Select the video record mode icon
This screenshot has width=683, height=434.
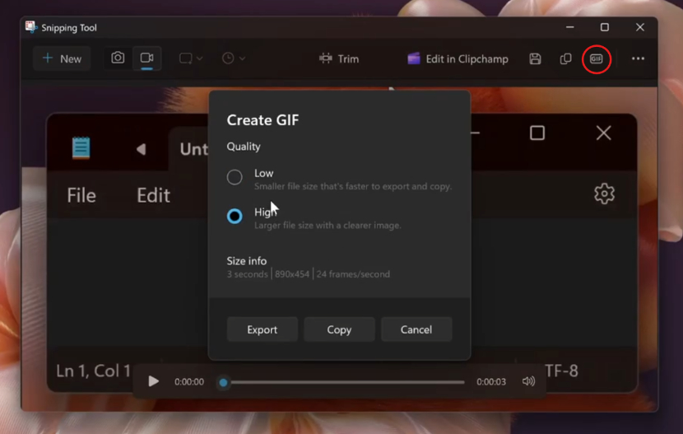click(x=146, y=58)
